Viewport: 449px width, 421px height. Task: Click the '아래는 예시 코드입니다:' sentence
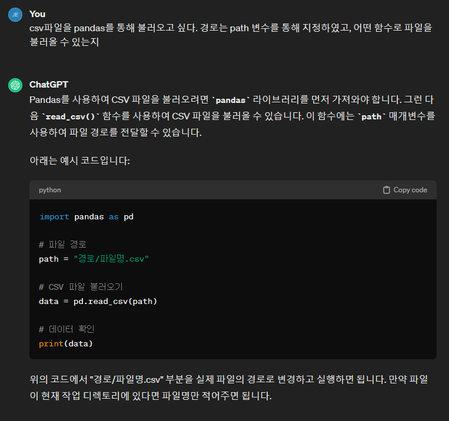(x=79, y=161)
